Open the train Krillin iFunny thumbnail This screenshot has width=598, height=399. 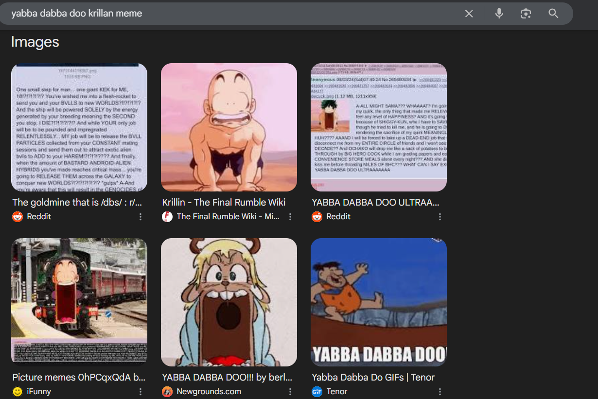click(x=79, y=302)
